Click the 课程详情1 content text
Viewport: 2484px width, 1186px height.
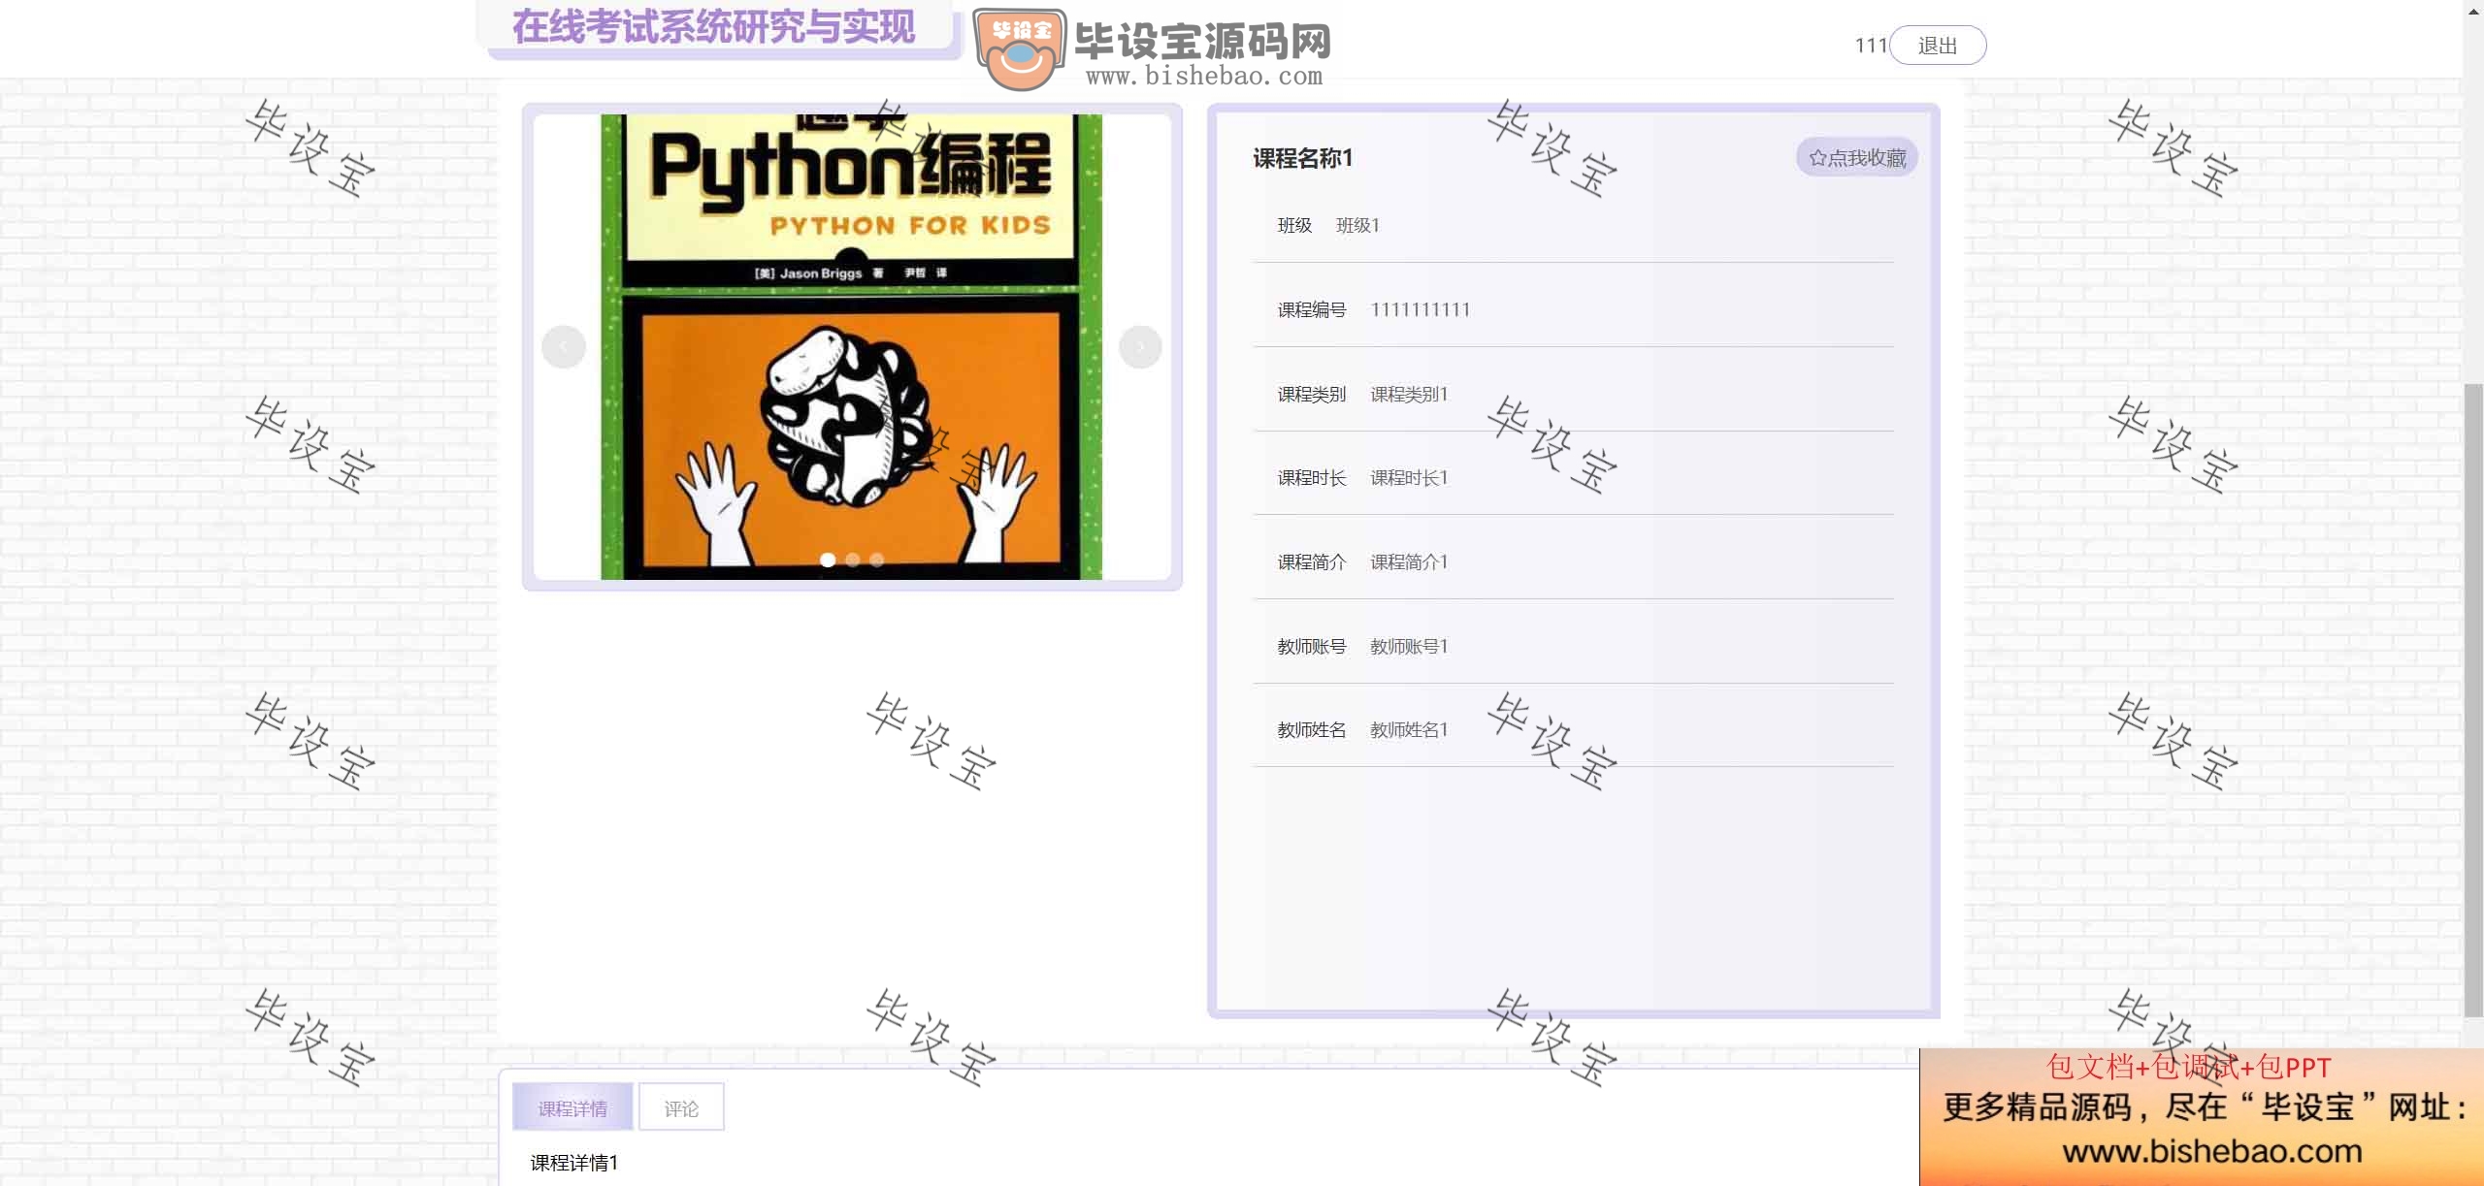pos(573,1163)
